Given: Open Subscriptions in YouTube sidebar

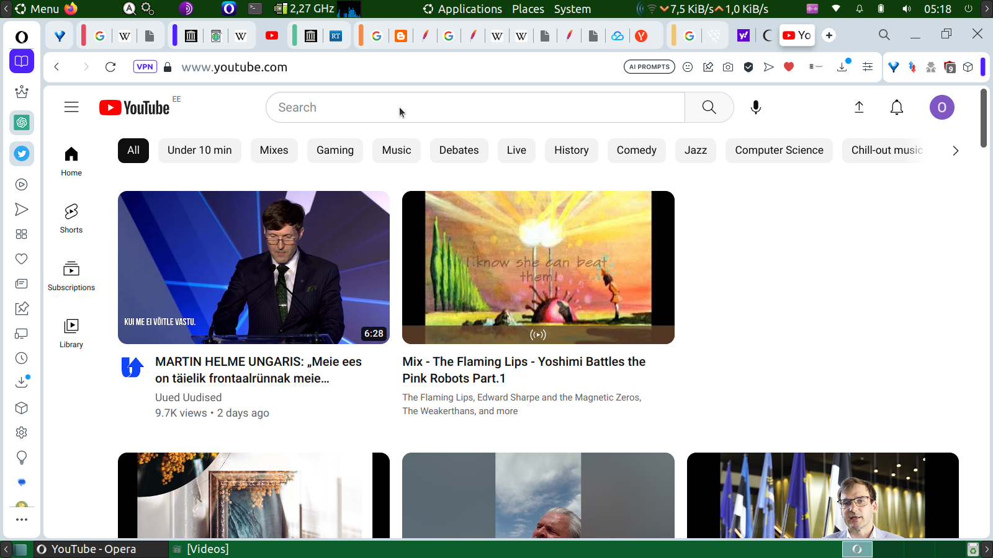Looking at the screenshot, I should pyautogui.click(x=71, y=275).
